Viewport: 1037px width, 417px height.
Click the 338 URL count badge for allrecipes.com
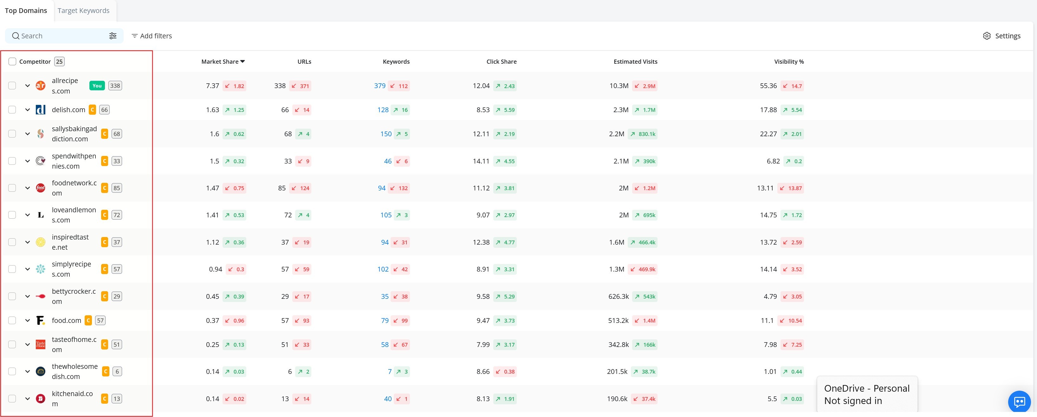pos(115,86)
